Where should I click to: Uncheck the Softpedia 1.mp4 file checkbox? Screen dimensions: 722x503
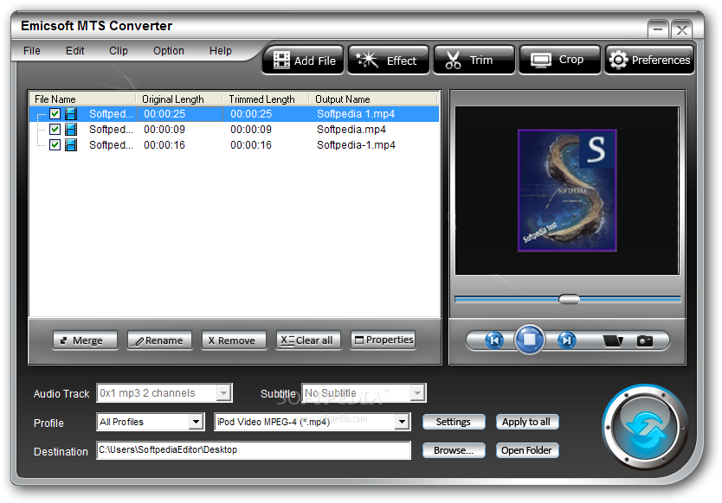(x=55, y=113)
